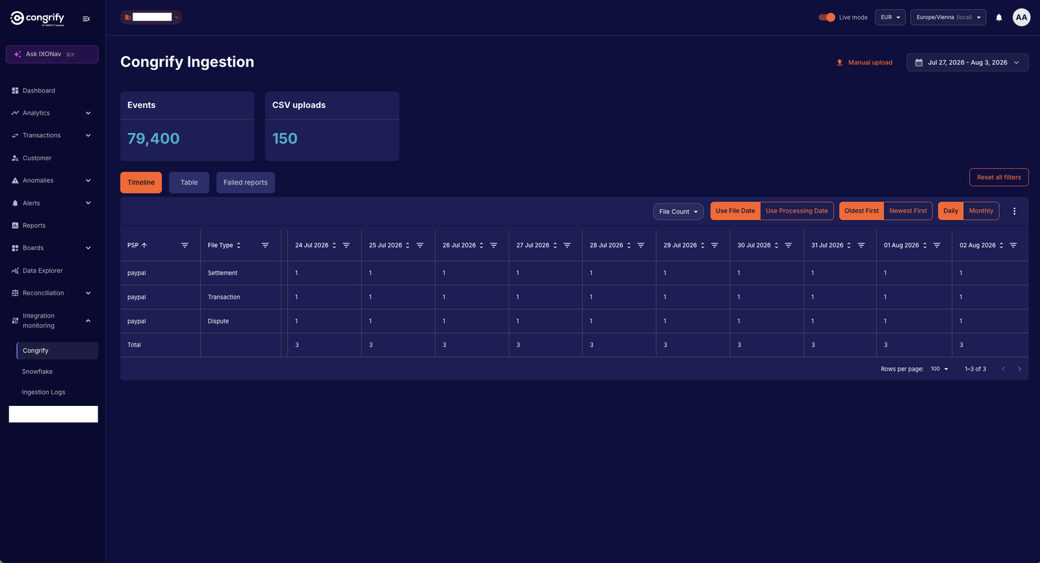Viewport: 1040px width, 563px height.
Task: Filter the File Type column
Action: pos(265,245)
